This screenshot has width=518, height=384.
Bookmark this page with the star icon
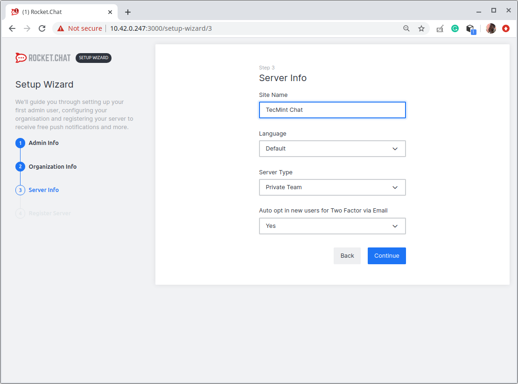[421, 28]
